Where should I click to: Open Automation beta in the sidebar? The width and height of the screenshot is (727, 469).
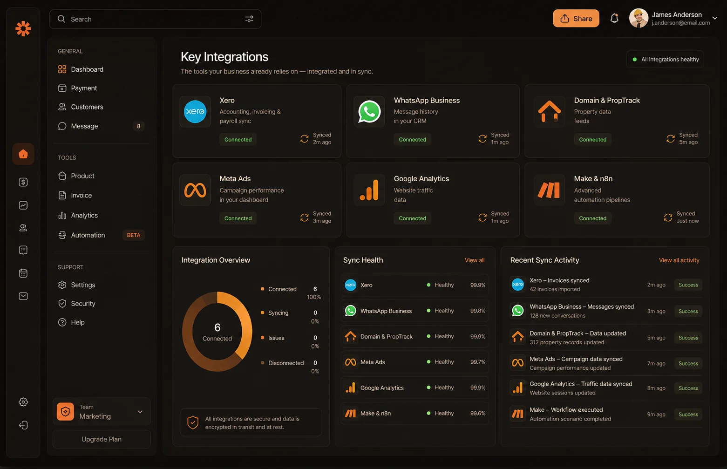click(x=101, y=235)
